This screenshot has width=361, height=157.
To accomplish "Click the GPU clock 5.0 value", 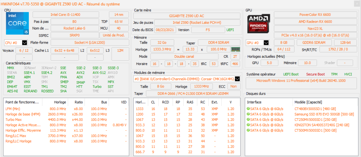I will (269, 63).
